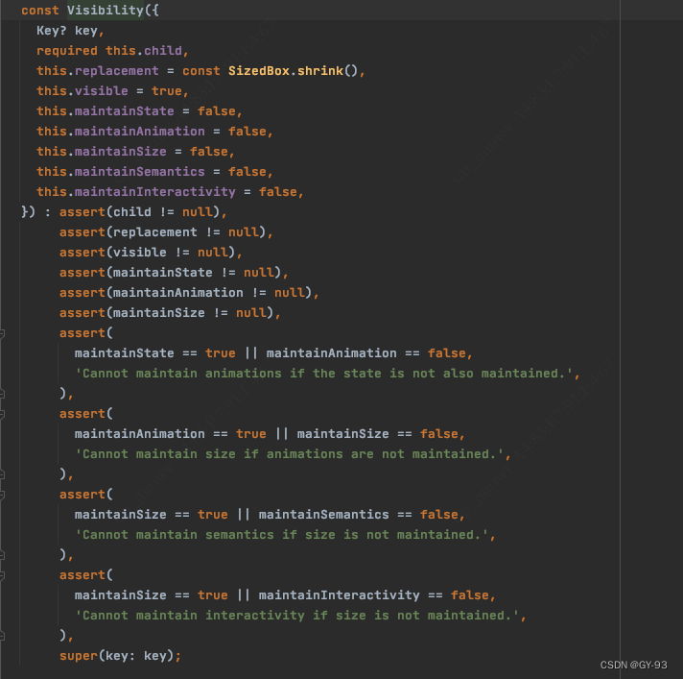This screenshot has width=683, height=679.
Task: Click 'this.replacement' field name
Action: (98, 71)
